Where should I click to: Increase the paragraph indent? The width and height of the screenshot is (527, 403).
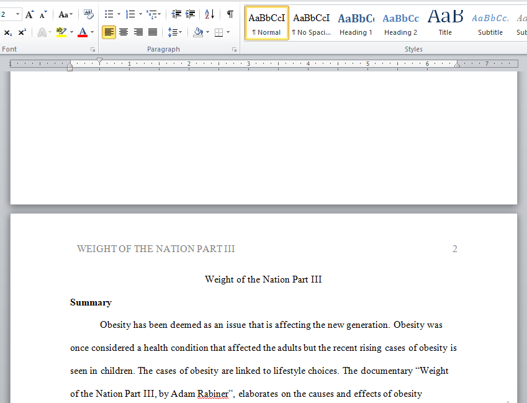pos(190,14)
